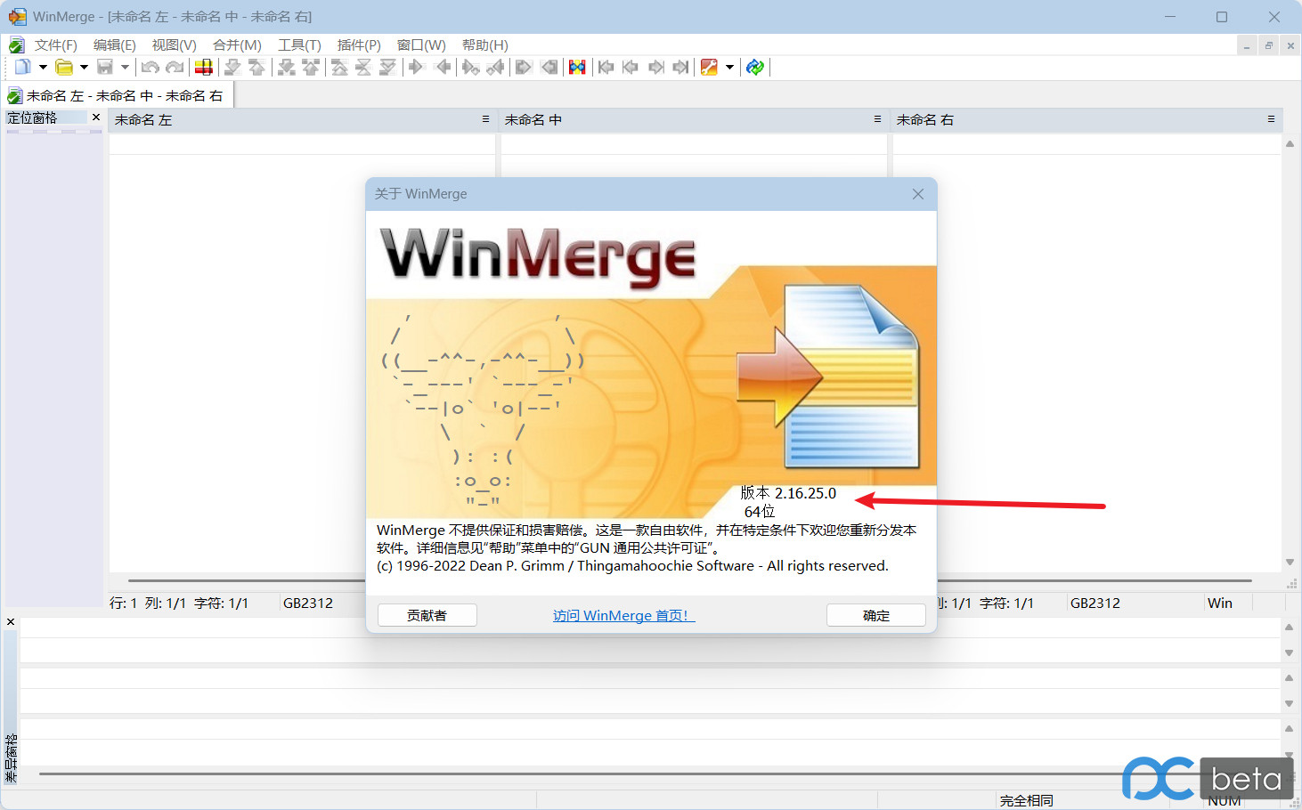
Task: Open the 插件(P) menu
Action: pos(359,45)
